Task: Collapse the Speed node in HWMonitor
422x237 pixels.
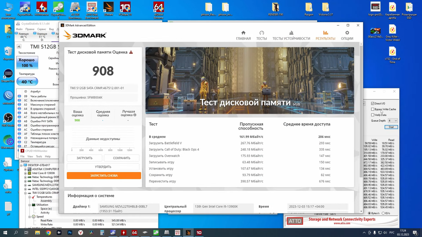Action: coord(29,217)
